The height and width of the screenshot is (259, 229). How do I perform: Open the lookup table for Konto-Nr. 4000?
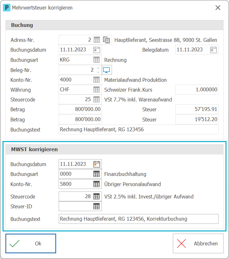[96, 80]
